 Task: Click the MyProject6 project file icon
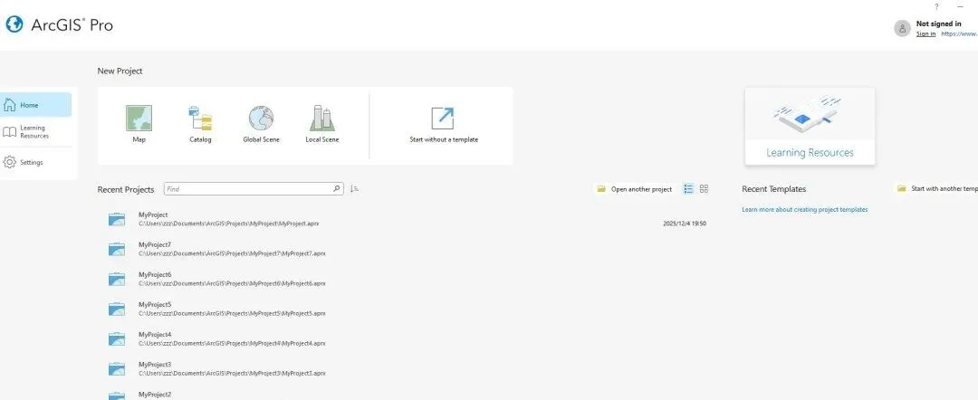coord(117,279)
